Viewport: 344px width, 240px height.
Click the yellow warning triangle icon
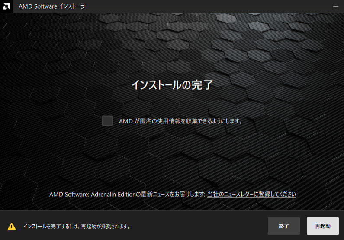[12, 226]
